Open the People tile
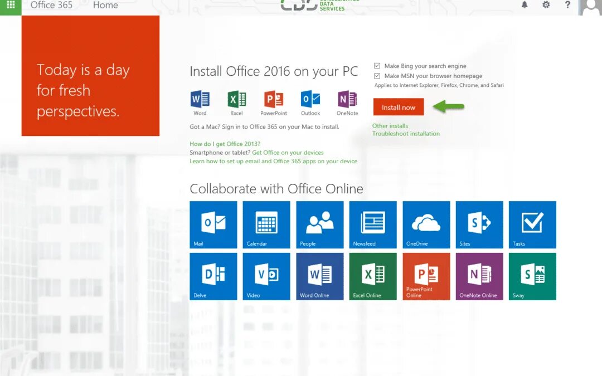Viewport: 602px width, 376px height. point(320,225)
